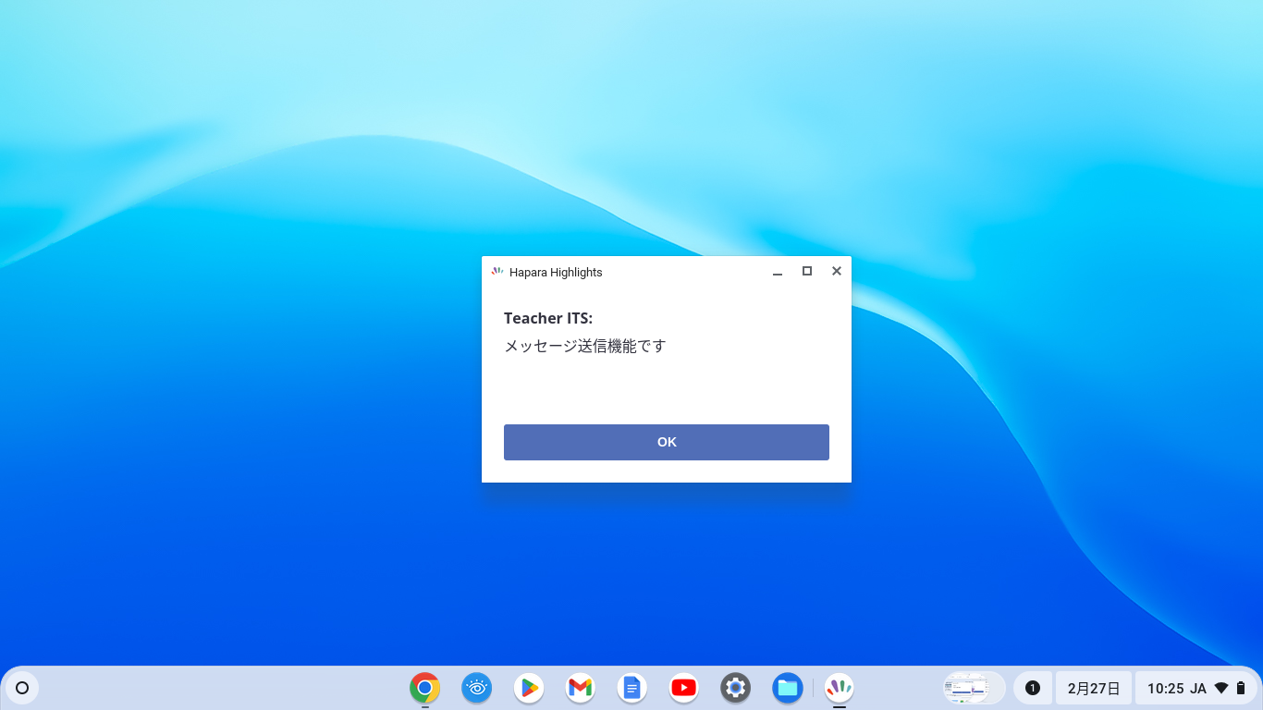
Task: Open the launcher circle button
Action: point(22,688)
